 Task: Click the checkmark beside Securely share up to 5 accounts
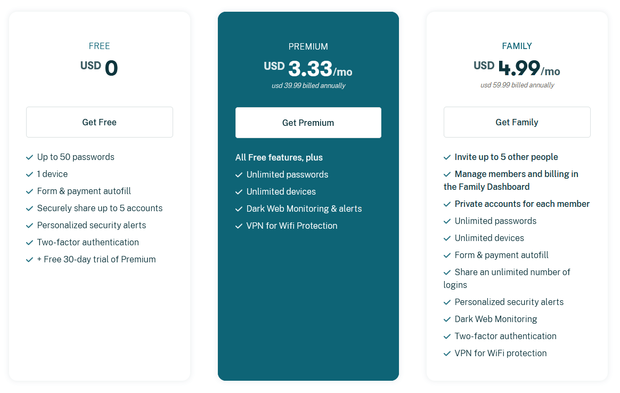(29, 208)
